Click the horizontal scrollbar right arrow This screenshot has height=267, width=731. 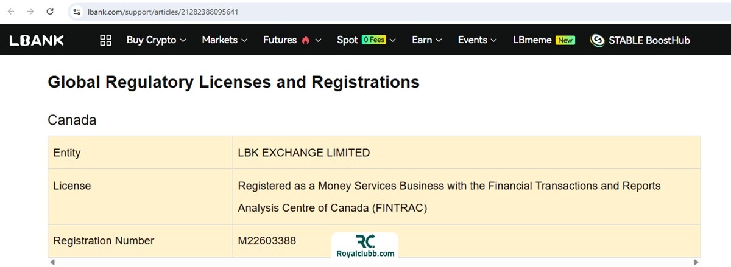696,262
